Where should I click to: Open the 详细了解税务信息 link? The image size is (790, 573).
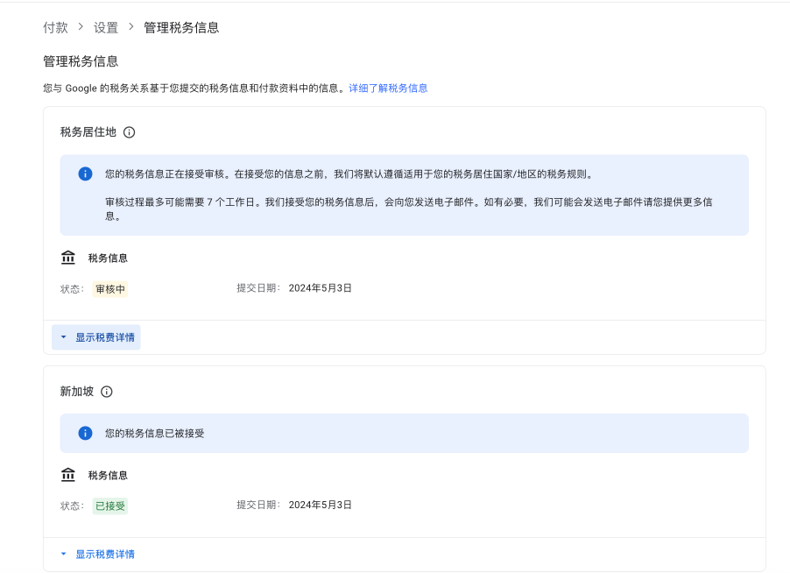tap(388, 88)
